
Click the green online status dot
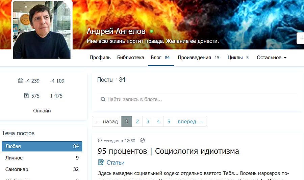tap(152, 31)
